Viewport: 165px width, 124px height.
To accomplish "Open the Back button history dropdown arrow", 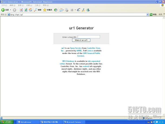I will [11, 10].
